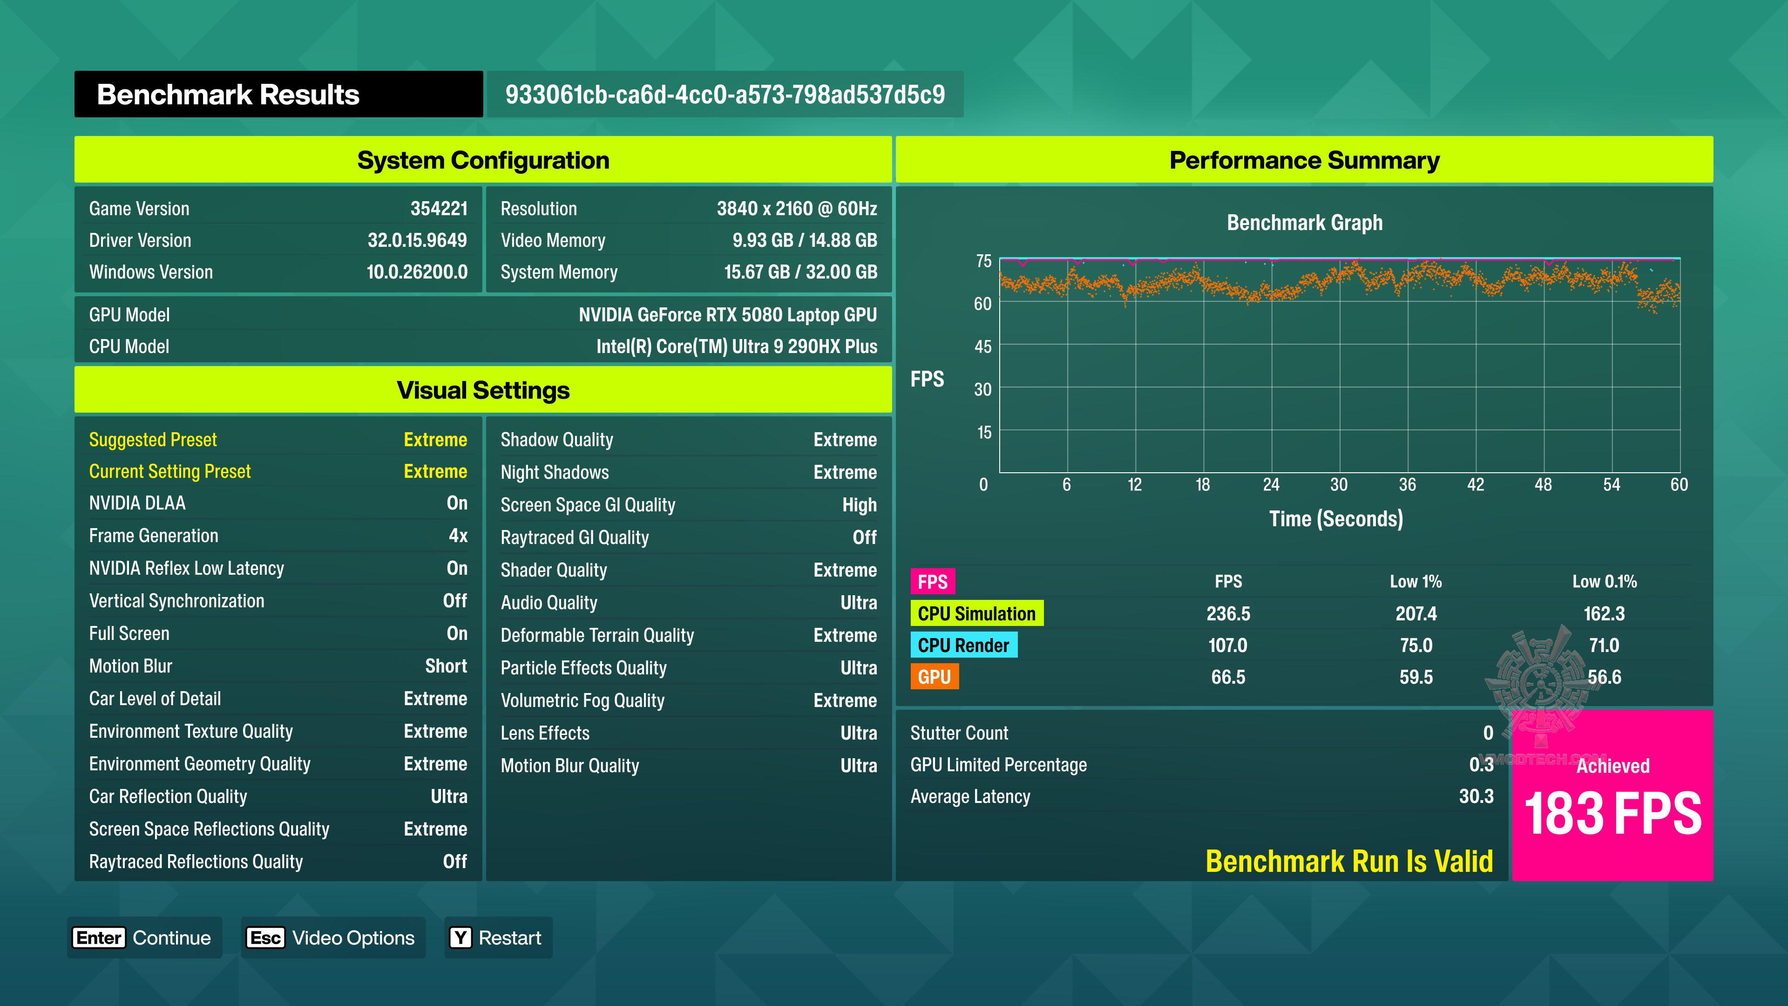Click CPU Simulation FPS value 236.5
The width and height of the screenshot is (1788, 1006).
point(1228,614)
